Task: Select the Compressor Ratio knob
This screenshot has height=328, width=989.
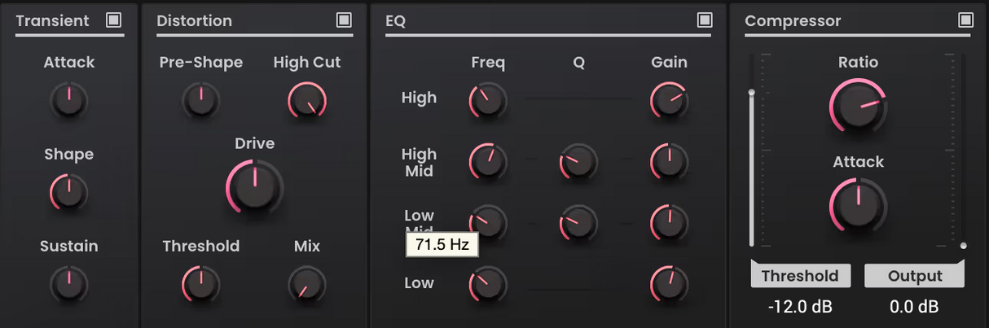Action: pyautogui.click(x=858, y=106)
